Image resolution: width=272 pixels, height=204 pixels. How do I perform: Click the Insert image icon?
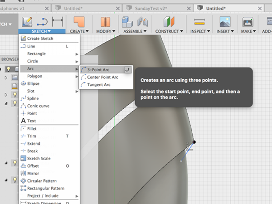click(225, 22)
